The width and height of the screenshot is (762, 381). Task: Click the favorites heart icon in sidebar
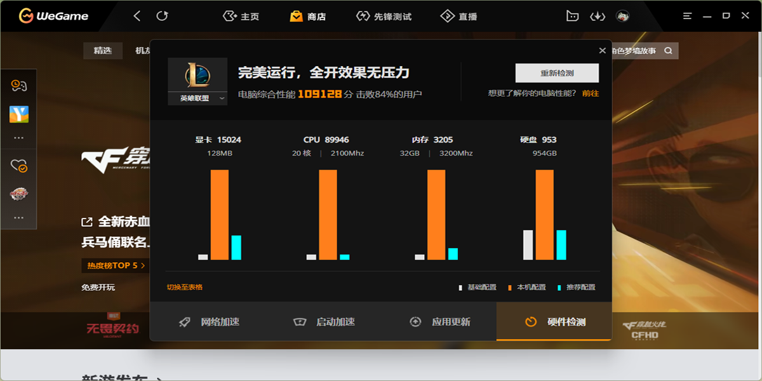point(19,166)
